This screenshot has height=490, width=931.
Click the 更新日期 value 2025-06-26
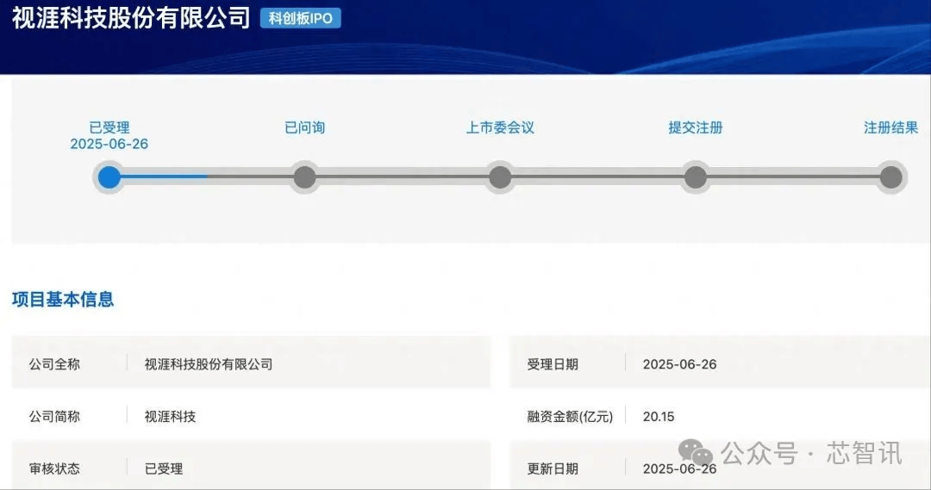click(680, 468)
